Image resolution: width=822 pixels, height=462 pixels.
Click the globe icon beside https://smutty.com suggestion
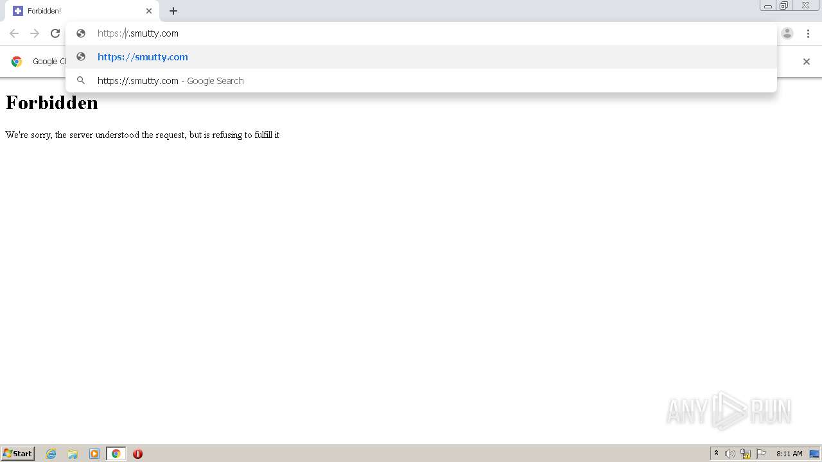tap(81, 57)
